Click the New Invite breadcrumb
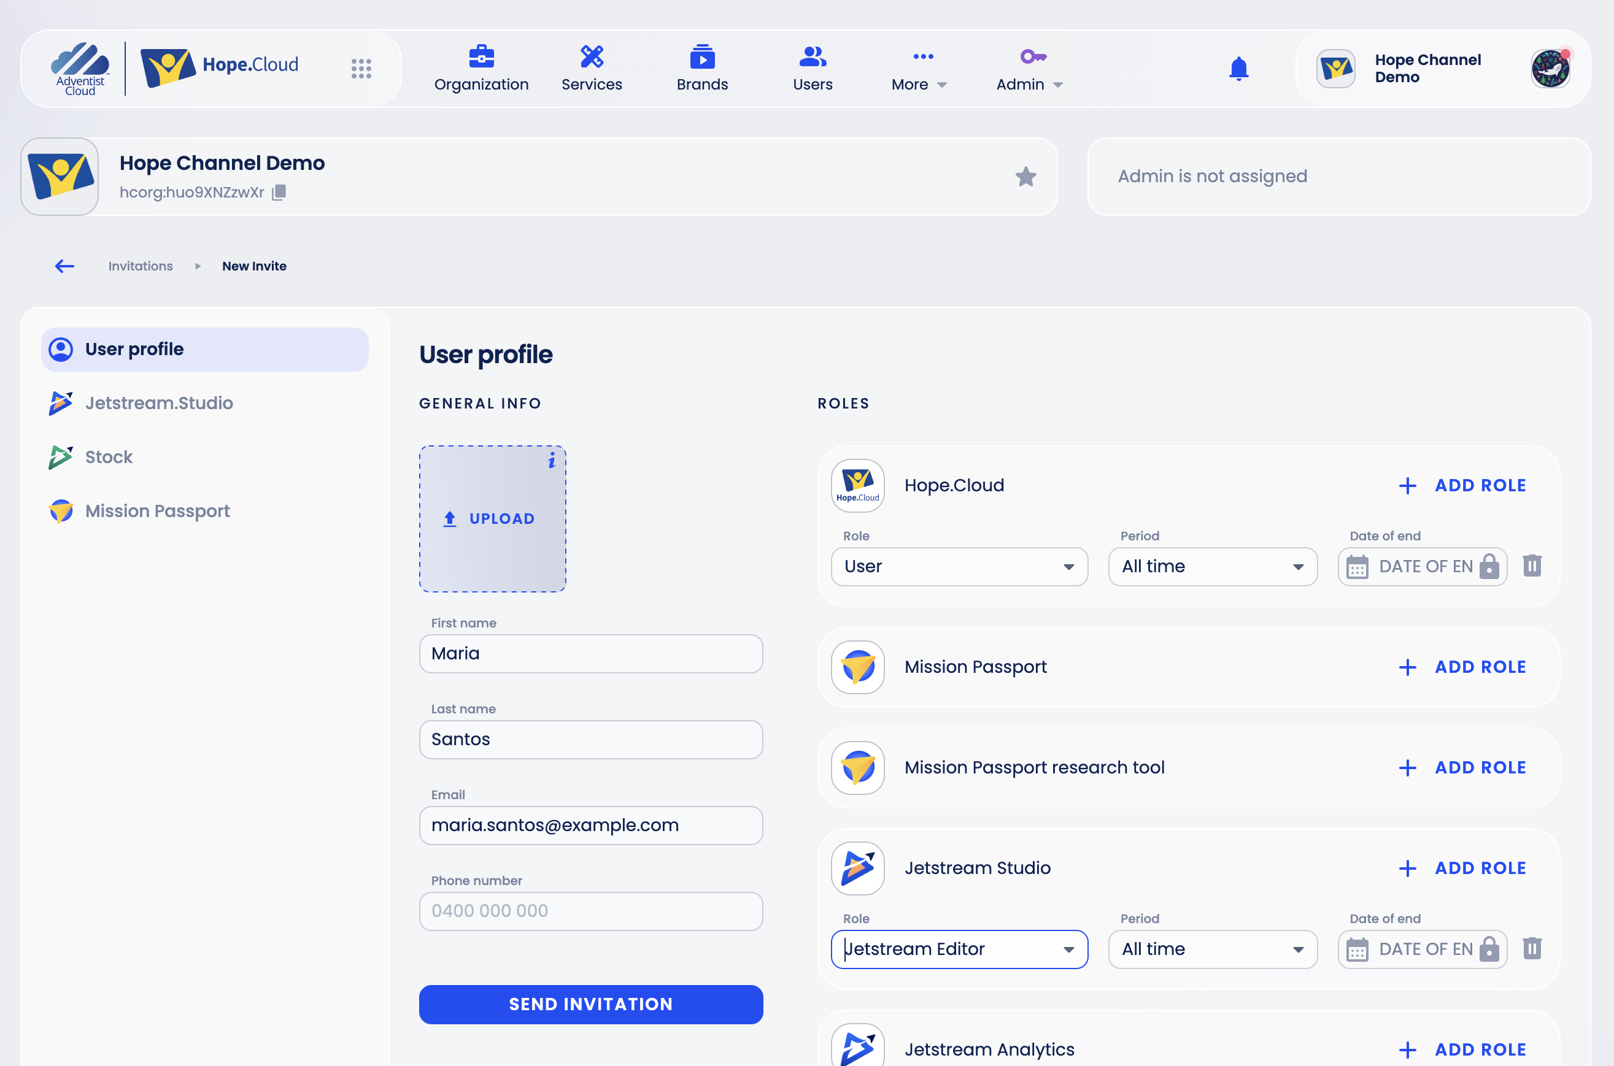This screenshot has height=1066, width=1614. (x=253, y=266)
